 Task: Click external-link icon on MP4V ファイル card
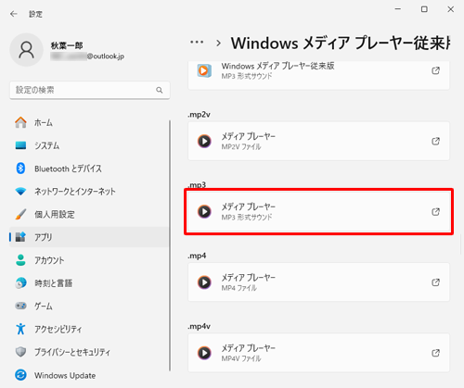[435, 353]
